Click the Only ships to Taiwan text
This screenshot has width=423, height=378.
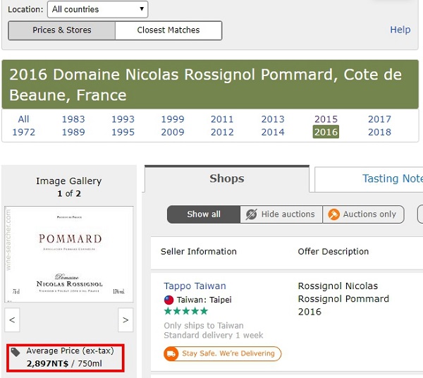[x=204, y=326]
